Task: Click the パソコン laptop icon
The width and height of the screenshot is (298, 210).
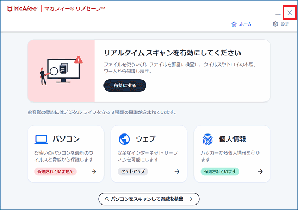Action: (41, 139)
